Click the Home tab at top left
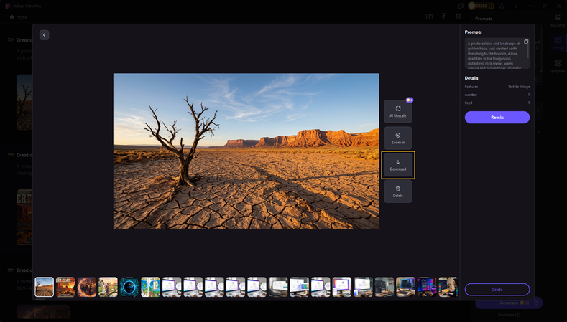Screen dimensions: 567x322 [19, 16]
